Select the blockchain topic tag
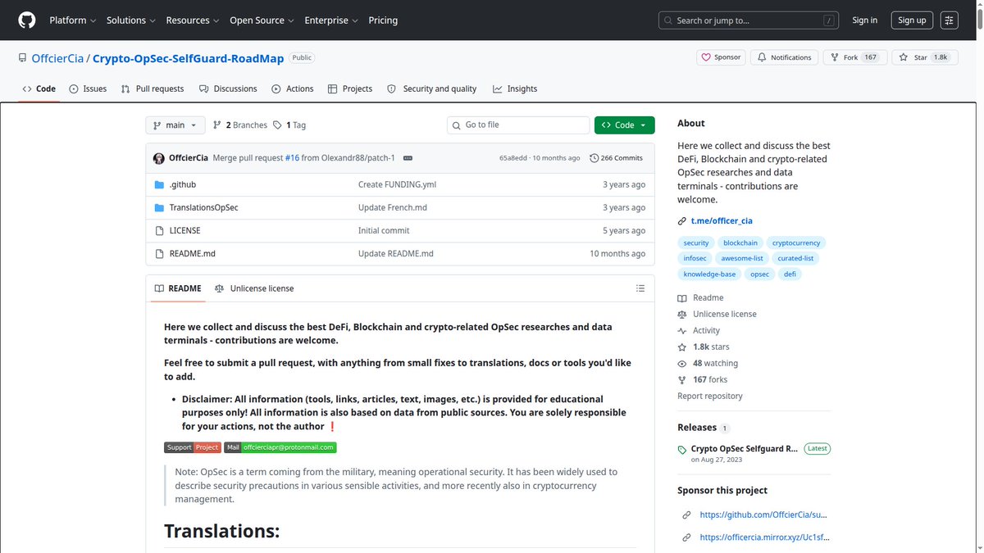 (x=740, y=243)
